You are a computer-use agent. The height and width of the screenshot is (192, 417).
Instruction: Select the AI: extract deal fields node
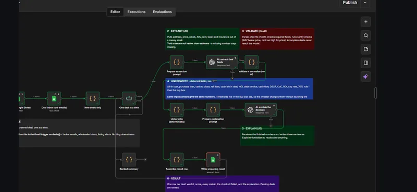pyautogui.click(x=222, y=62)
